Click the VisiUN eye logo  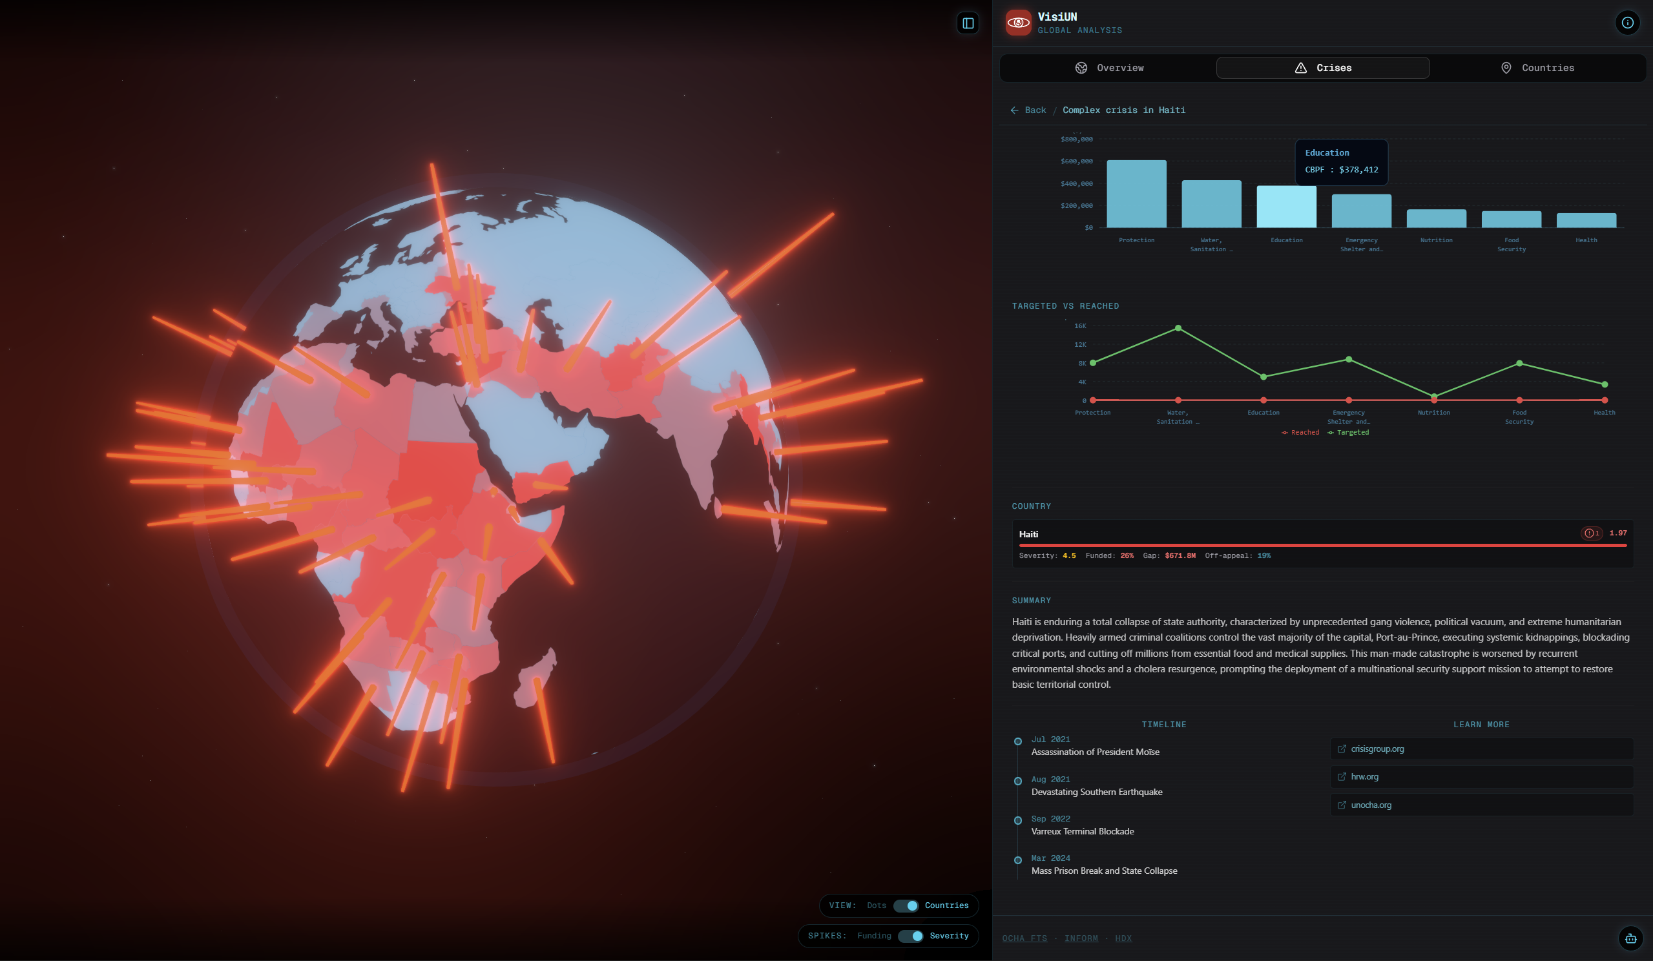pyautogui.click(x=1018, y=23)
